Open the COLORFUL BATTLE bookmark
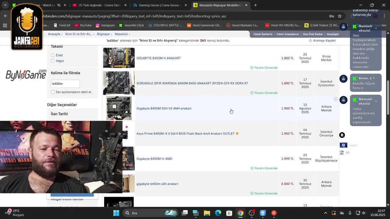Viewport: 390px width, 219px height. click(165, 25)
